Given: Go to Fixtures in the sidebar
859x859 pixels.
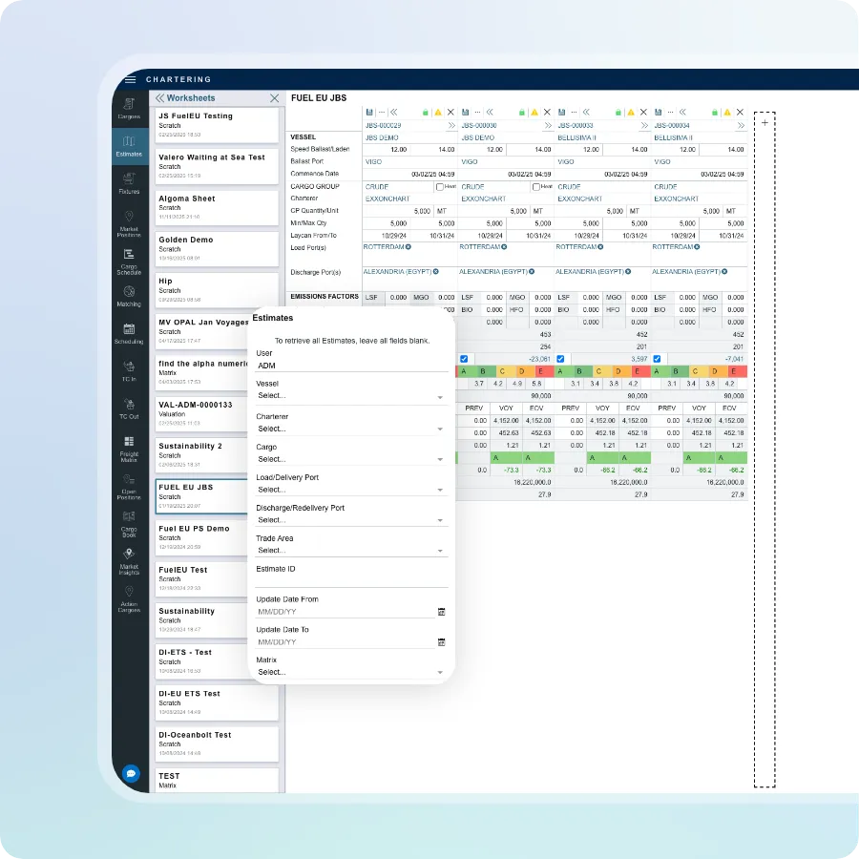Looking at the screenshot, I should click(129, 183).
